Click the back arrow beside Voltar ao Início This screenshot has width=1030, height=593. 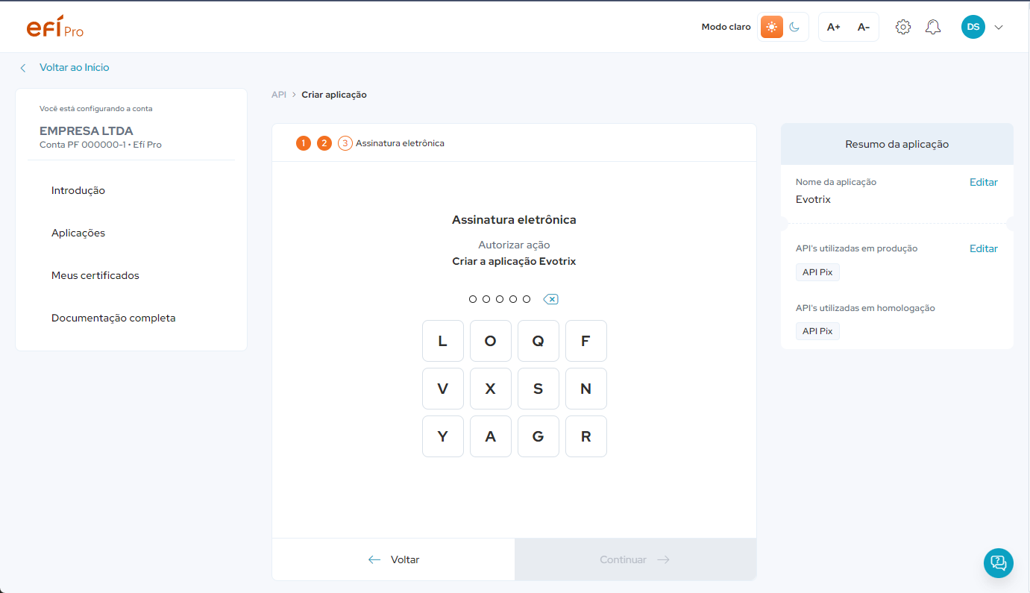[23, 67]
